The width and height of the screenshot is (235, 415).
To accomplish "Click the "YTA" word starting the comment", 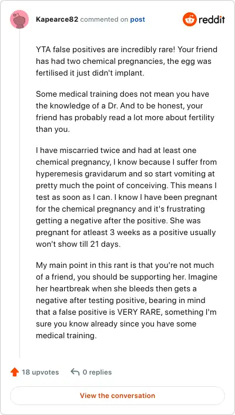I will pyautogui.click(x=42, y=49).
